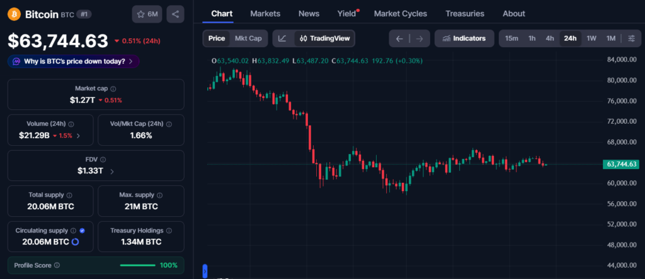Click the 63,744.63 price axis label
Image resolution: width=645 pixels, height=279 pixels.
(x=621, y=165)
